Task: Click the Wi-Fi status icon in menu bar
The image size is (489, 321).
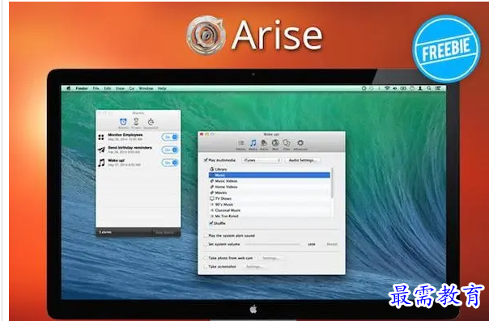Action: click(387, 88)
